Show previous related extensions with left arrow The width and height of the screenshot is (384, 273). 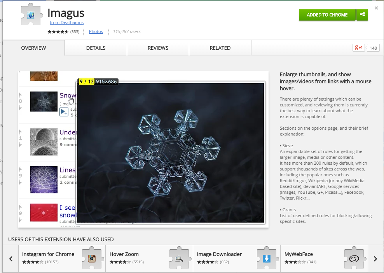click(x=11, y=259)
